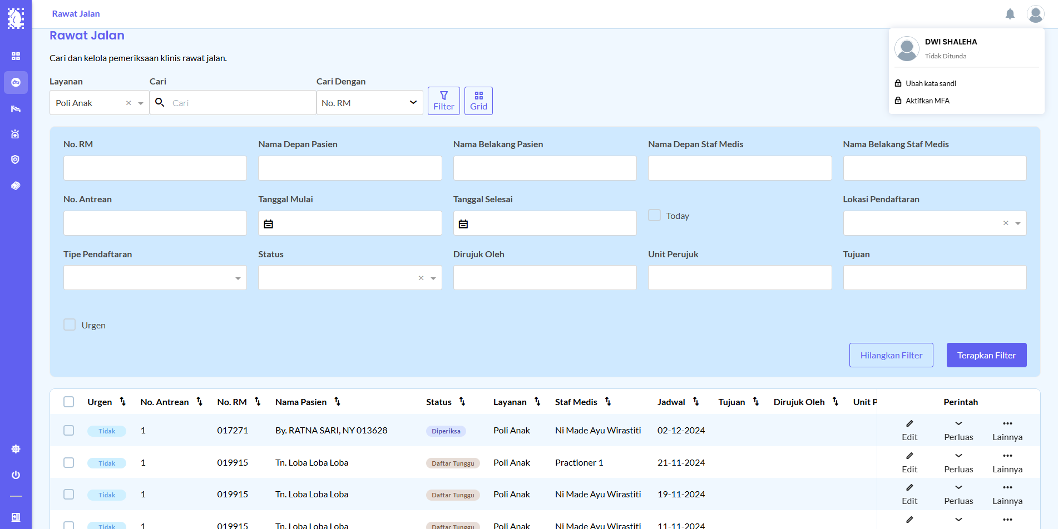Focus the Nama Depan Pasien field
The height and width of the screenshot is (529, 1058).
point(350,168)
